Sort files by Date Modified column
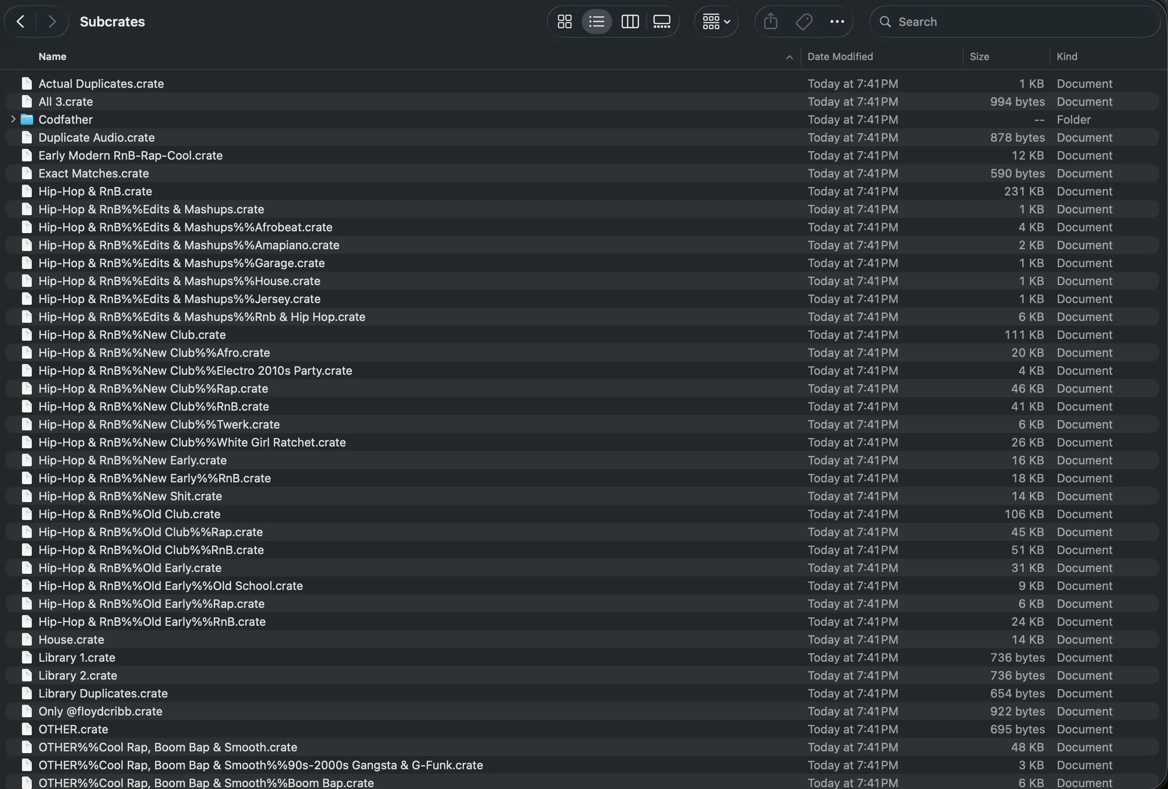Viewport: 1168px width, 789px height. [840, 56]
